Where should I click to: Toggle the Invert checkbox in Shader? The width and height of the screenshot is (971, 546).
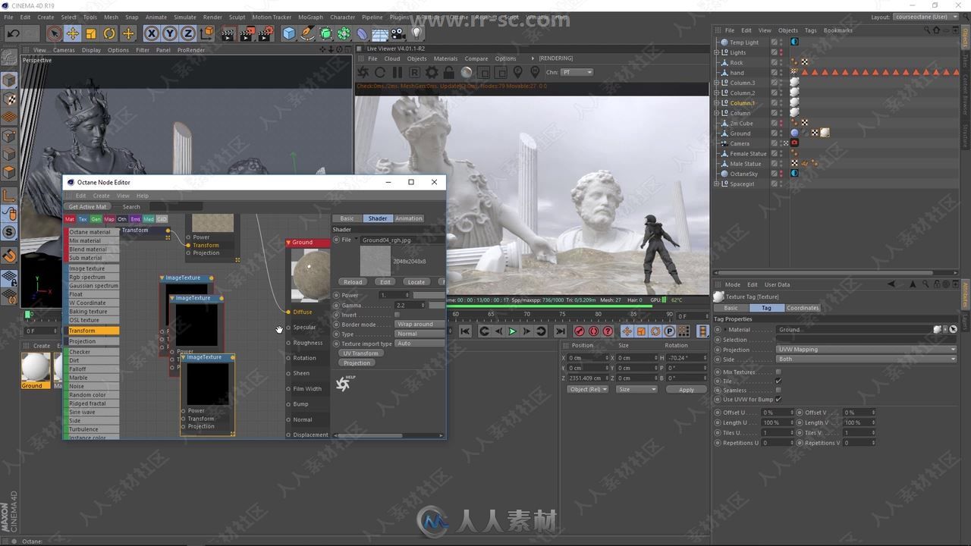pos(397,315)
